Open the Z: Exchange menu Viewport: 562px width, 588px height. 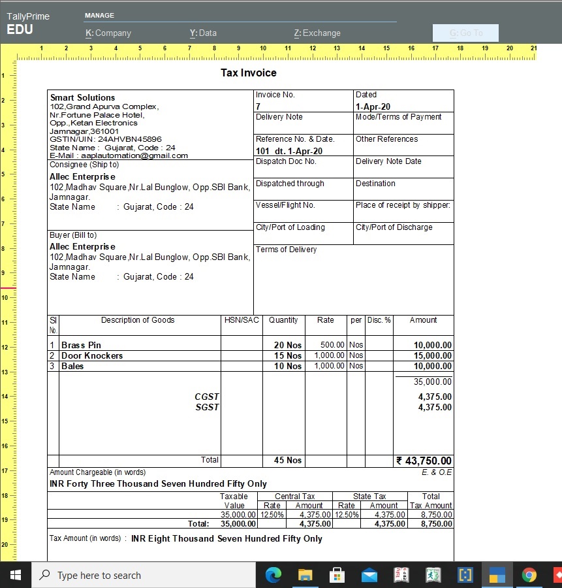pos(317,33)
